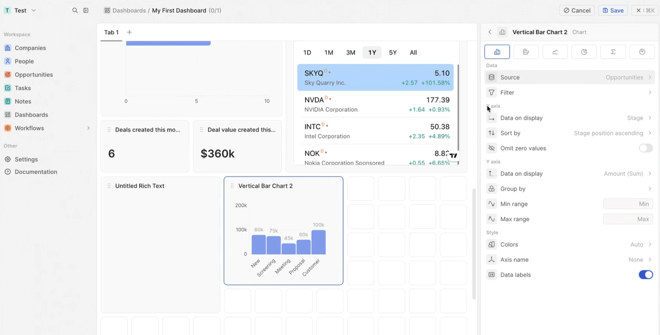Expand the Filter settings row
660x335 pixels.
click(570, 92)
